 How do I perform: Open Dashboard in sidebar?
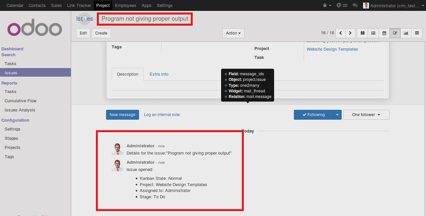[x=12, y=49]
